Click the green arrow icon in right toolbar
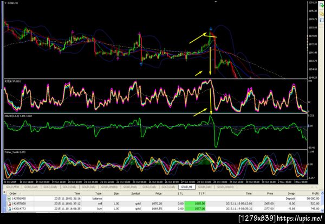The image size is (325, 224). 321,5
